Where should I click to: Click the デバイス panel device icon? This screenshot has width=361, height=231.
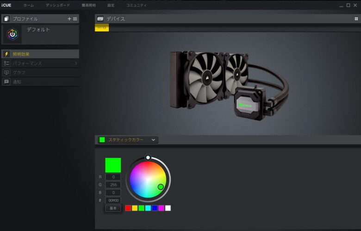point(100,19)
